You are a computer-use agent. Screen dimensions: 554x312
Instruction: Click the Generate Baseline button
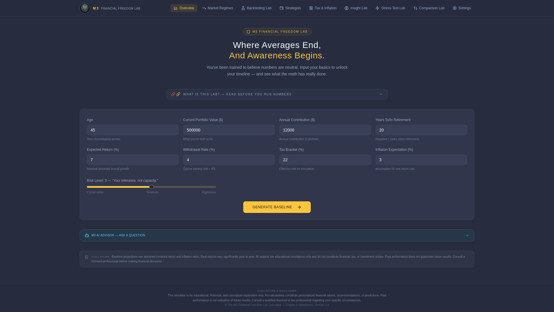click(277, 207)
